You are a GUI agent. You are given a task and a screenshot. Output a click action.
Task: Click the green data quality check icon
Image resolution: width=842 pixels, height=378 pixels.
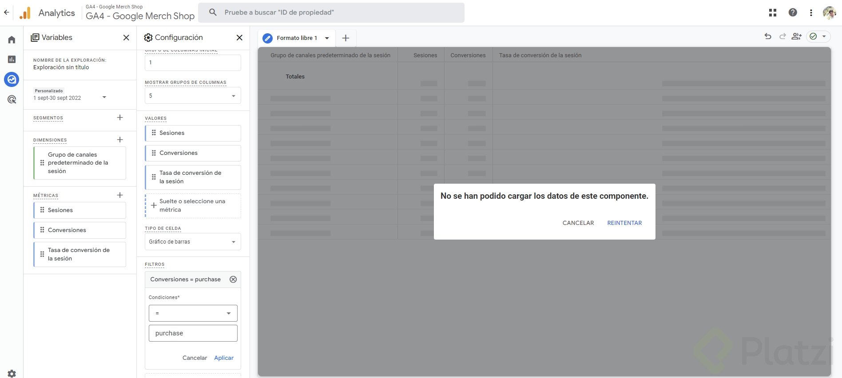tap(813, 36)
